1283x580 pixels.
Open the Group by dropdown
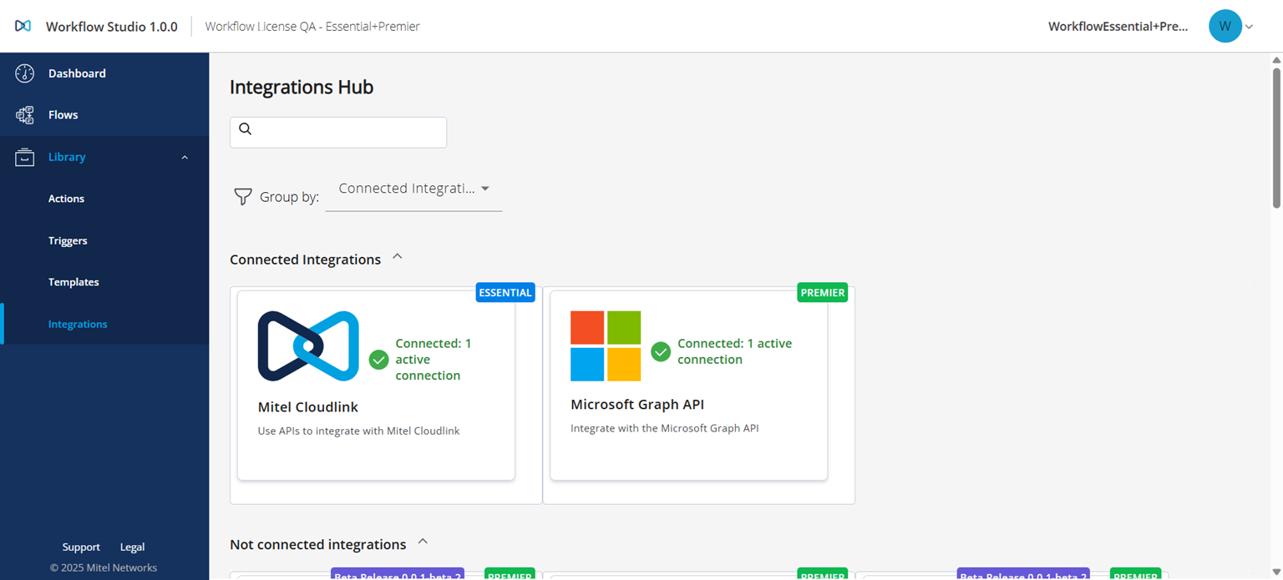413,189
